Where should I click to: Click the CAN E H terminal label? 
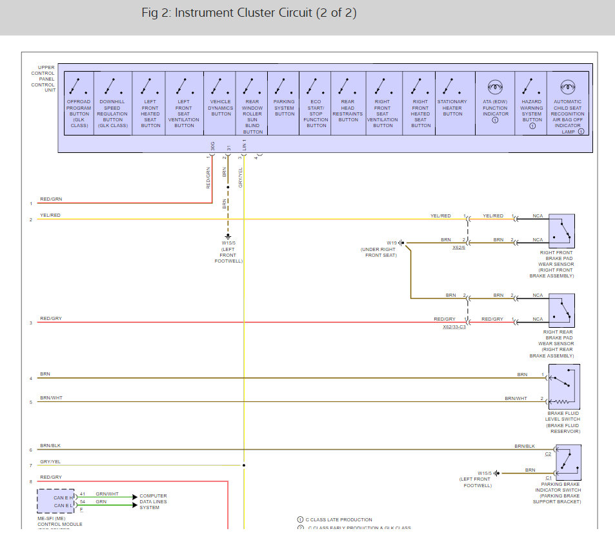(63, 497)
